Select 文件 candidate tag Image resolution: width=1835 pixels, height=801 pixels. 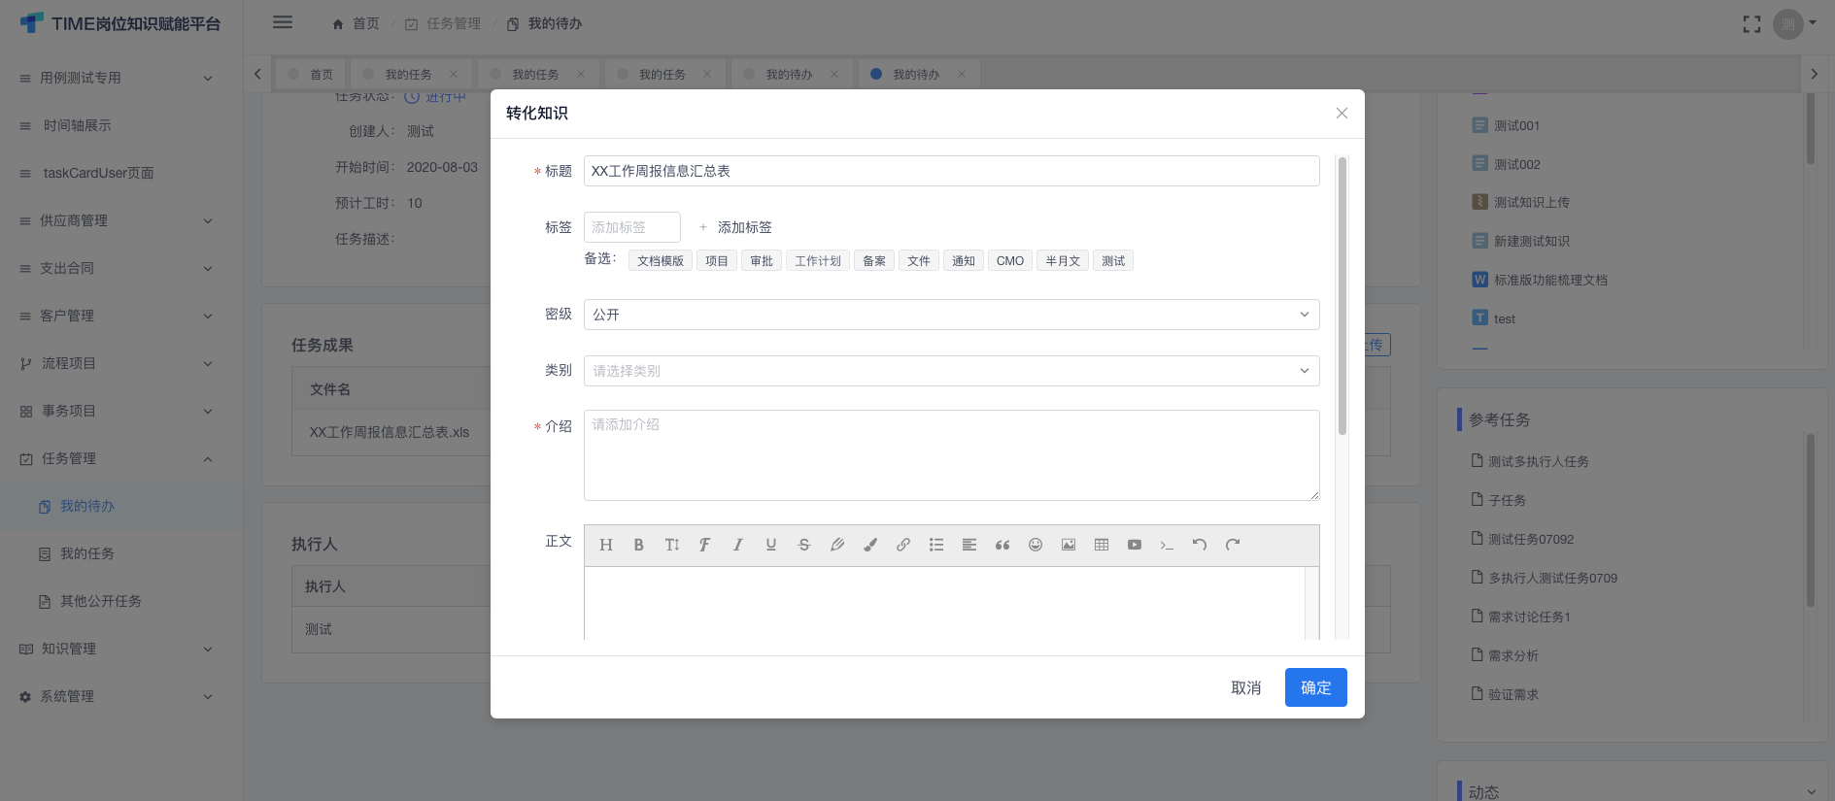point(919,261)
